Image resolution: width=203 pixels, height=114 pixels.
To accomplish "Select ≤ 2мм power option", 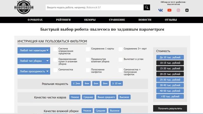I will click(76, 84).
